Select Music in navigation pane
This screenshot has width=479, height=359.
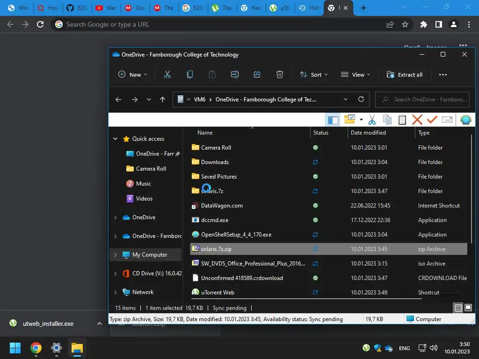[143, 183]
